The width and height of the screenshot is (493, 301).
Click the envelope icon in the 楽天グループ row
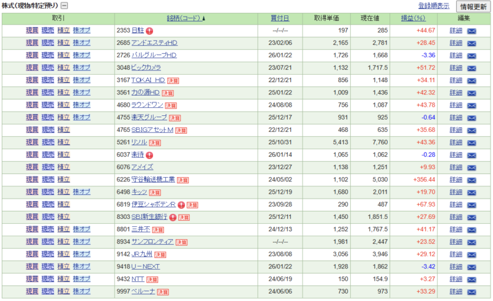pos(472,117)
